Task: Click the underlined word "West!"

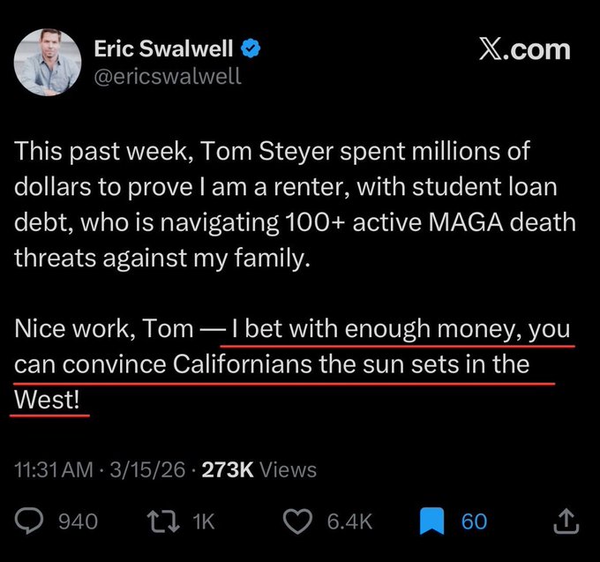Action: (x=49, y=399)
